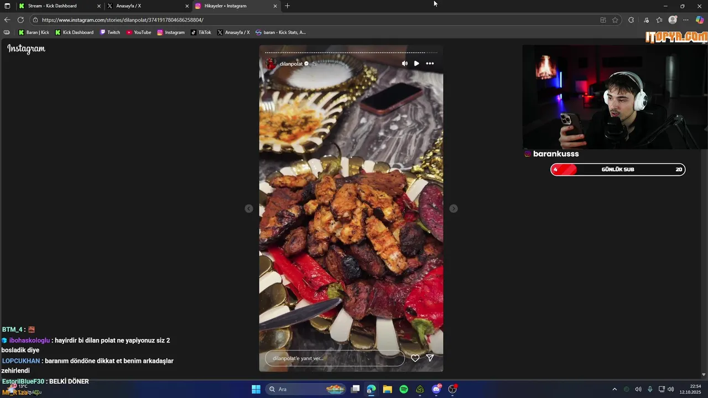Open OBS Studio from the taskbar

452,389
